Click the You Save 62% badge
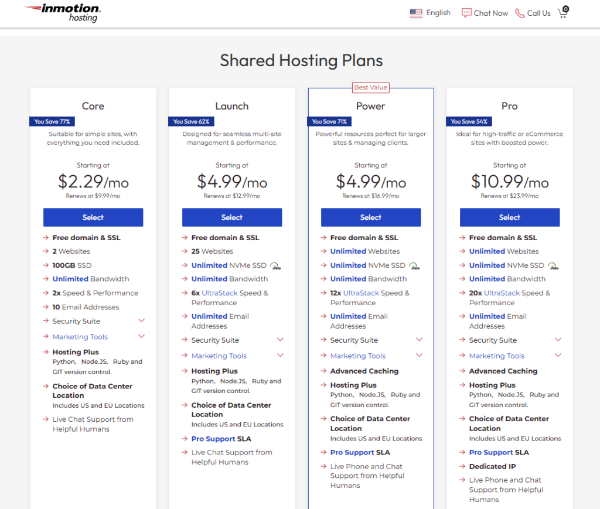600x509 pixels. click(x=191, y=122)
